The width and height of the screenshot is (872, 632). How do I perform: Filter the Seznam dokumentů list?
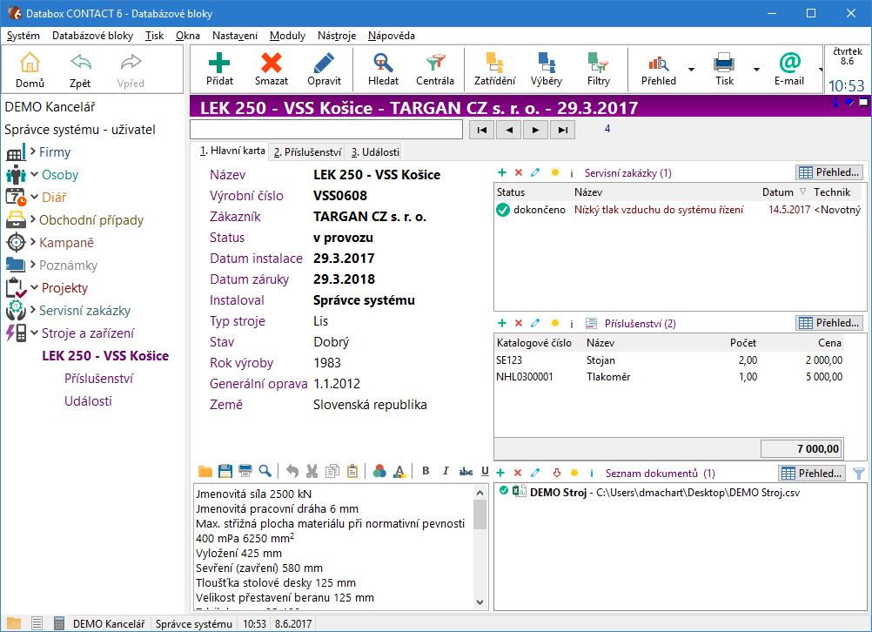[859, 474]
